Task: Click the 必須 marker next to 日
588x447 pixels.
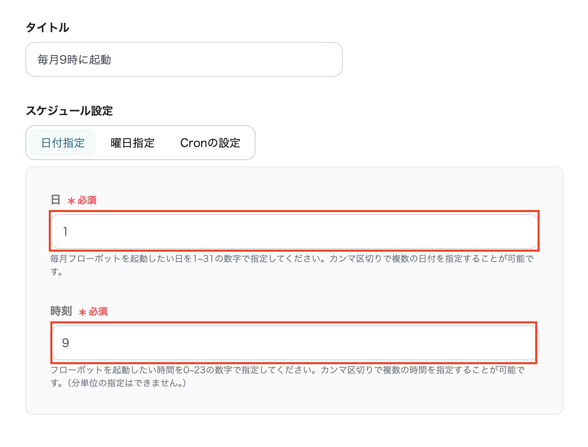Action: point(82,201)
